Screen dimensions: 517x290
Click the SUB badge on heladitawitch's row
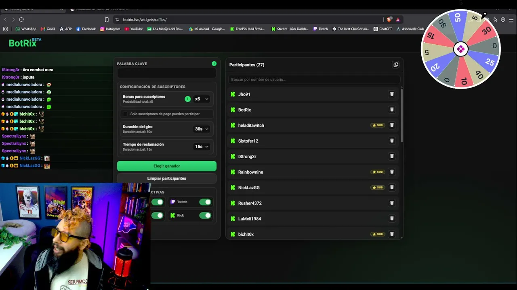[x=378, y=125]
